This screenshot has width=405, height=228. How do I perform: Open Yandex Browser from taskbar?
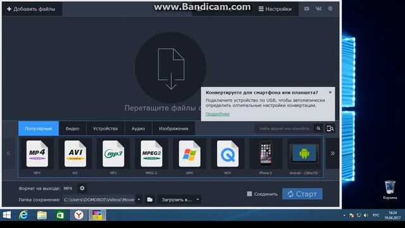click(x=78, y=215)
